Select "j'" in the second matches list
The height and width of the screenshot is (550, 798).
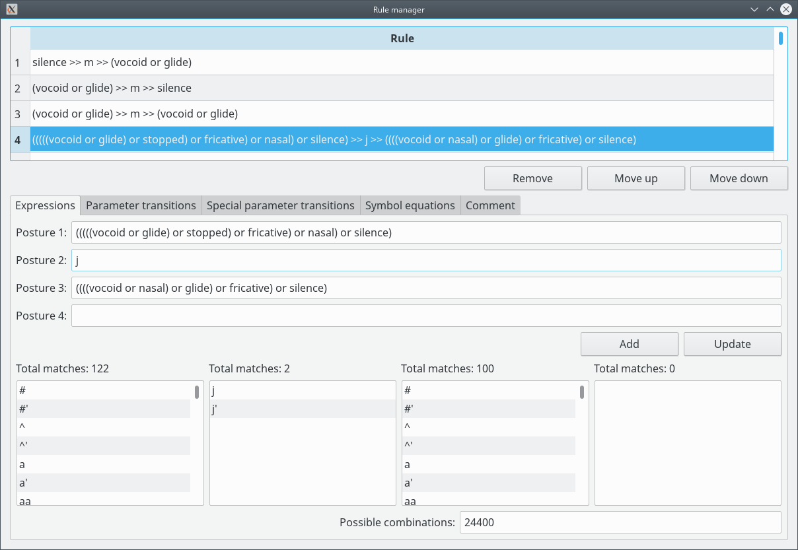point(303,409)
